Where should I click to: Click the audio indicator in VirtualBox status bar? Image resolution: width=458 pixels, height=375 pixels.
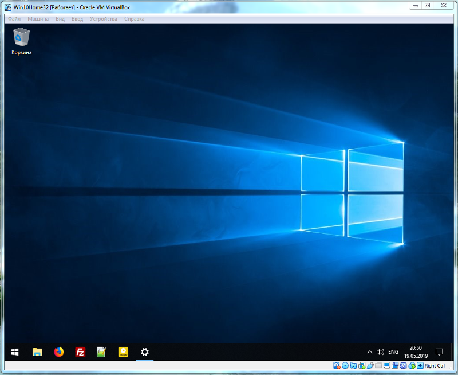coord(353,365)
